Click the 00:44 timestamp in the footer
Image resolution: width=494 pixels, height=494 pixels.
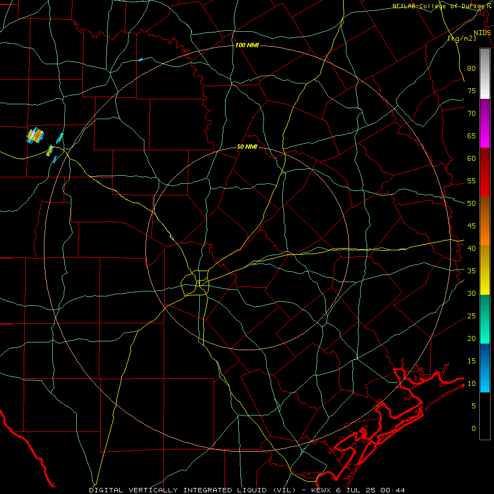[392, 490]
